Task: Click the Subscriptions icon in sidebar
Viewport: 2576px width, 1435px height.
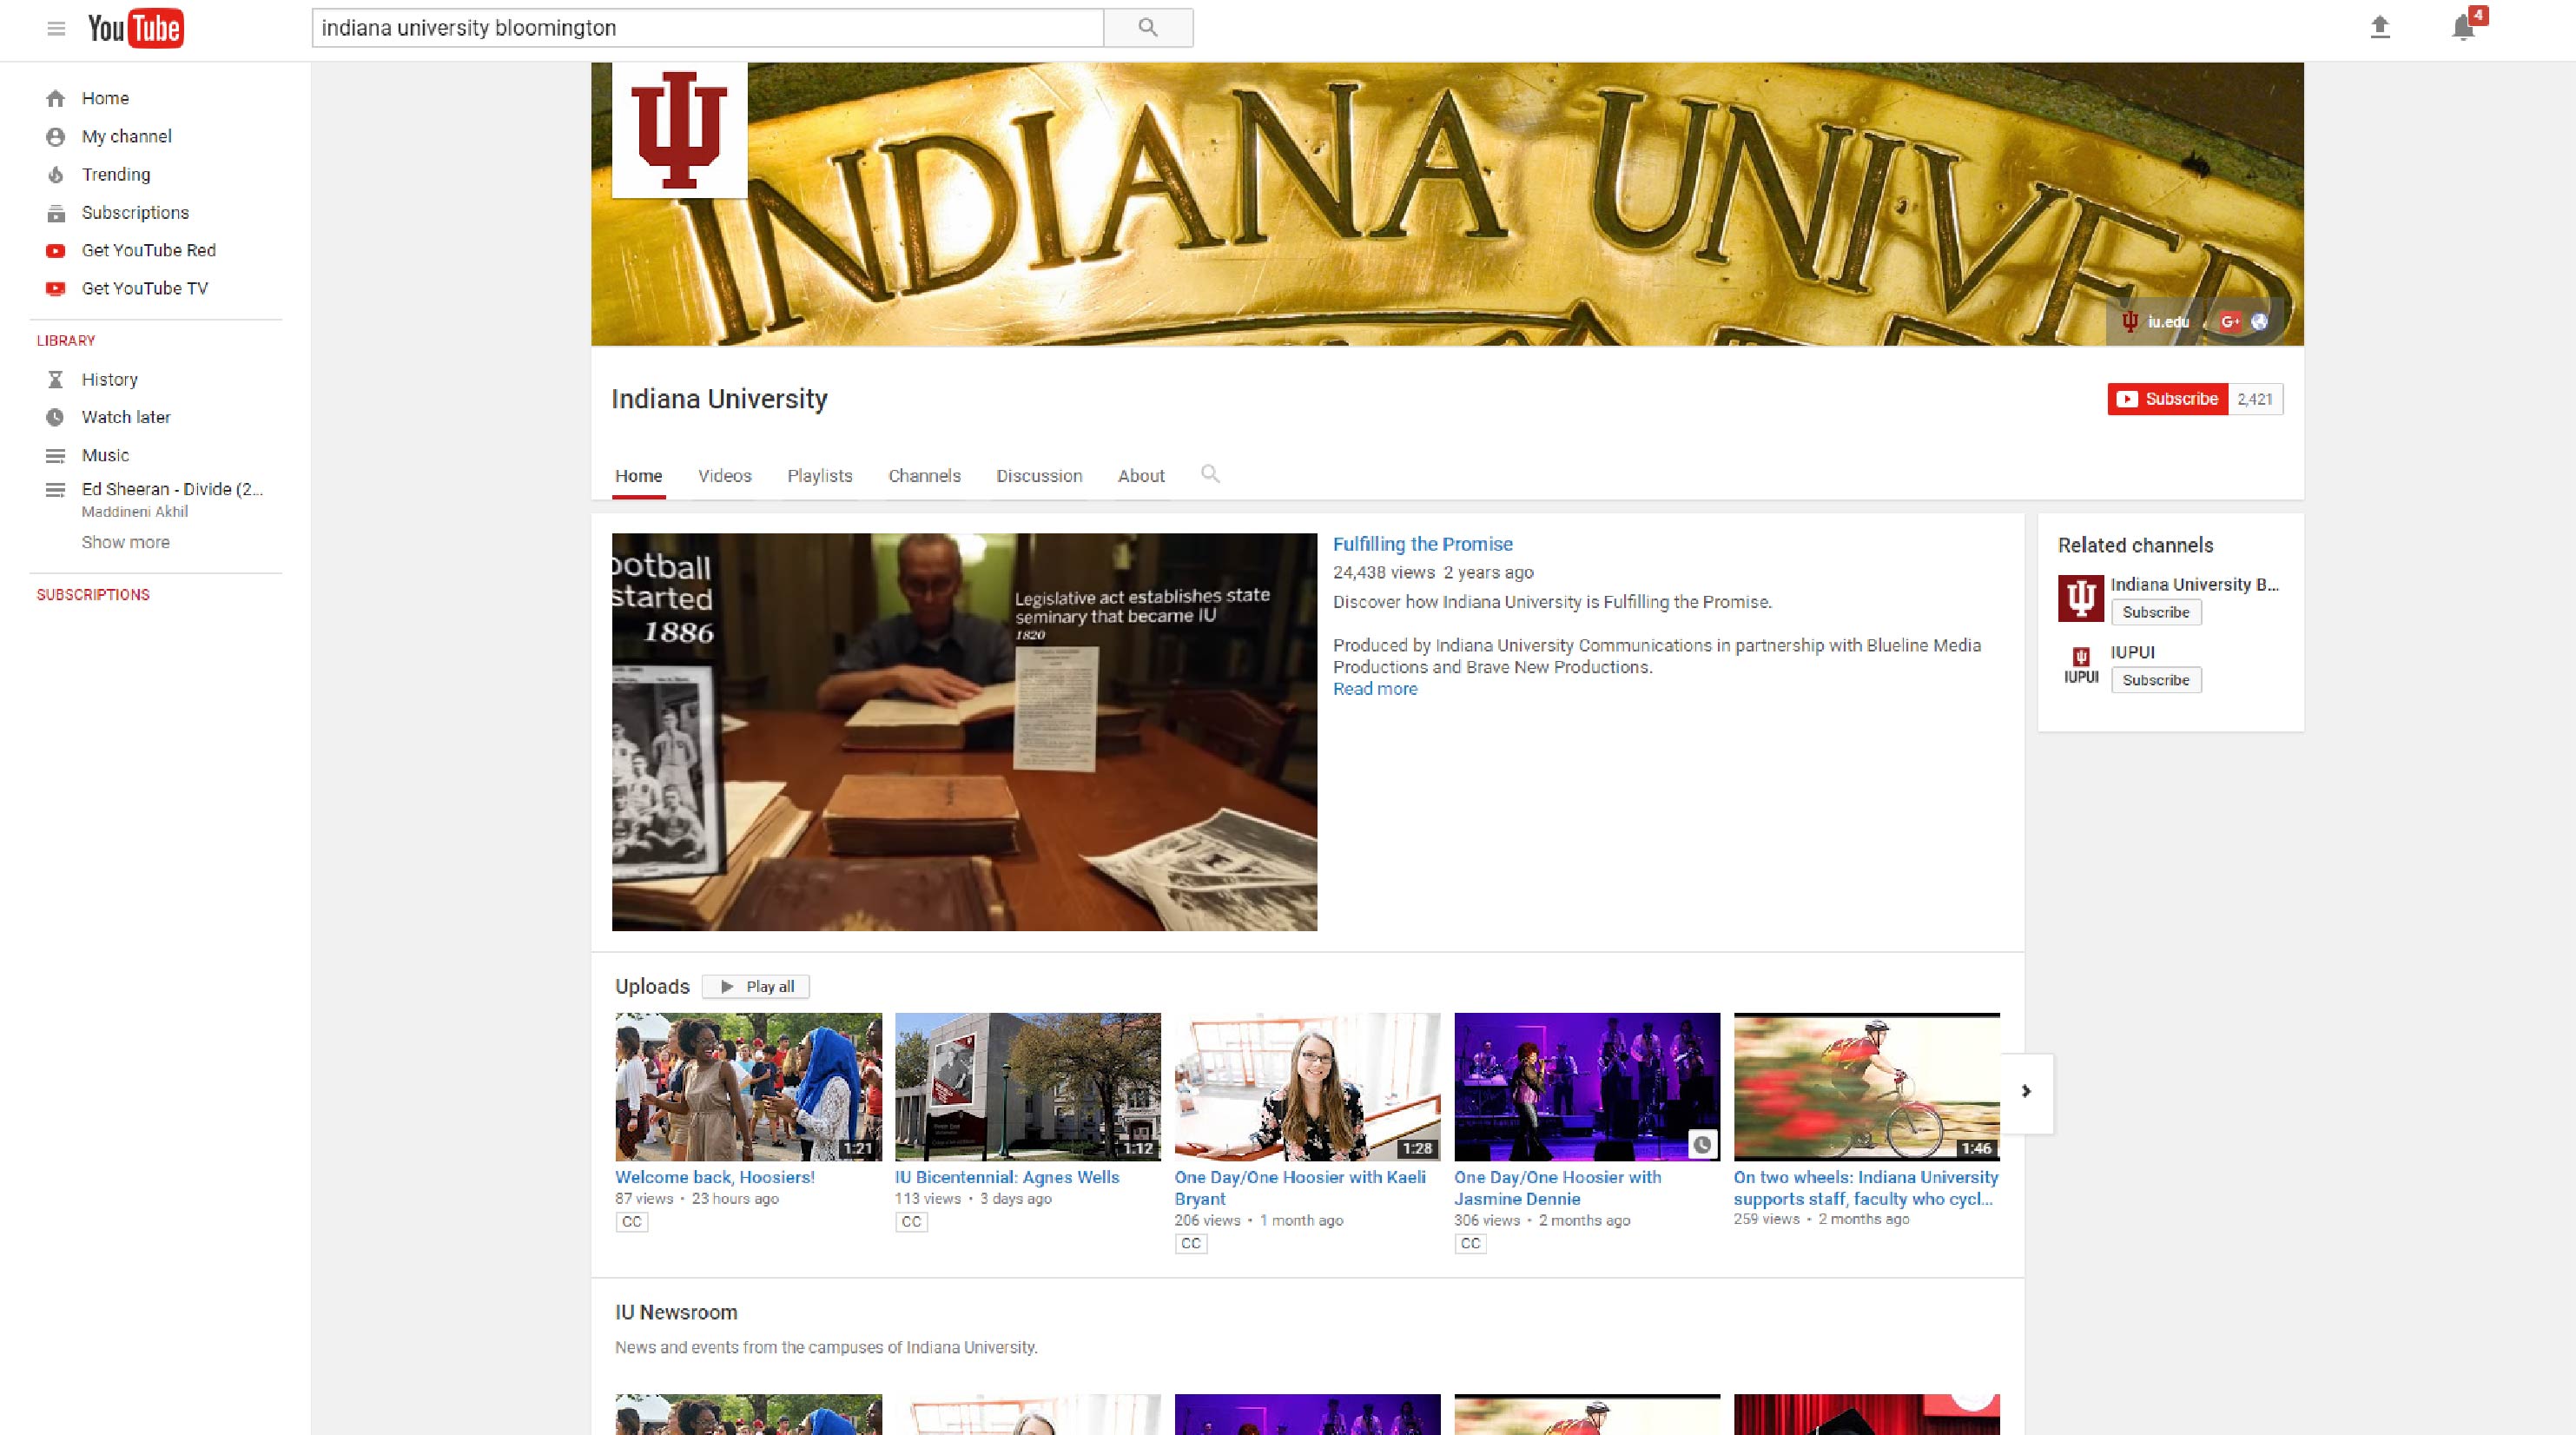Action: (x=56, y=213)
